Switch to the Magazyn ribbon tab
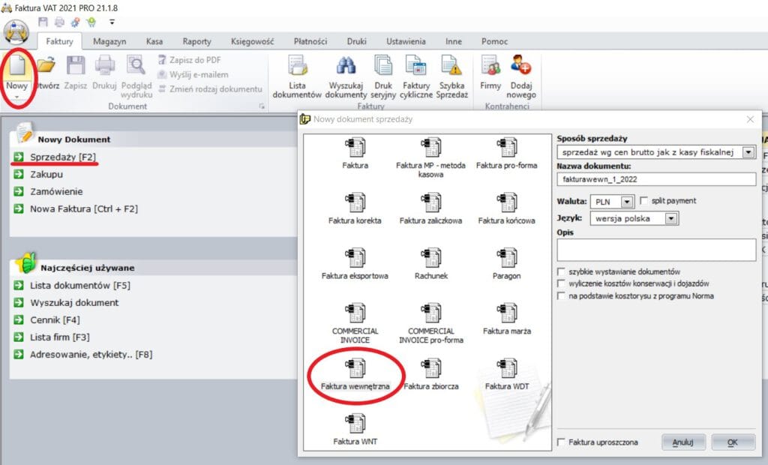This screenshot has width=768, height=465. tap(109, 41)
